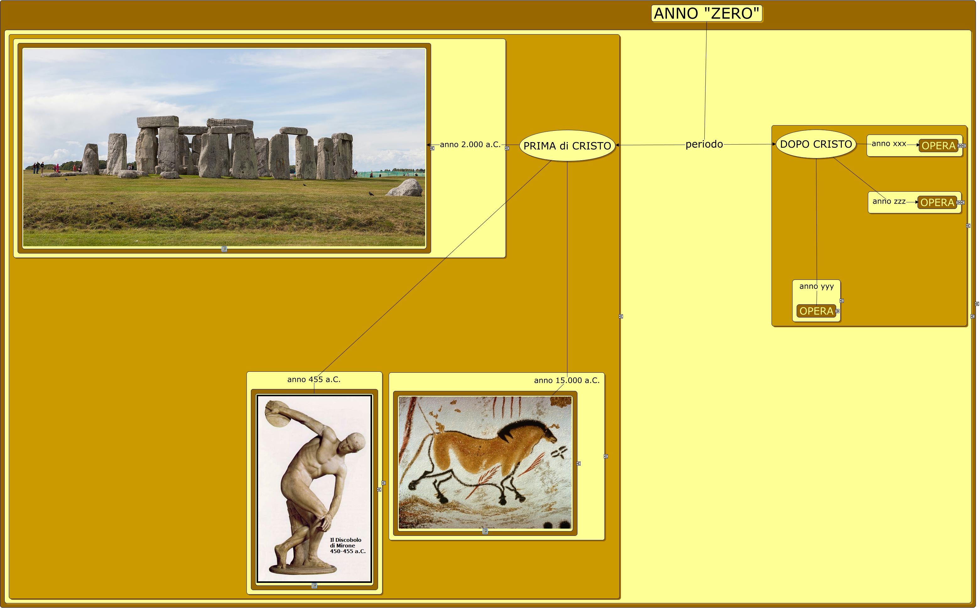
Task: Collapse the anno yyy nested node
Action: tap(842, 301)
